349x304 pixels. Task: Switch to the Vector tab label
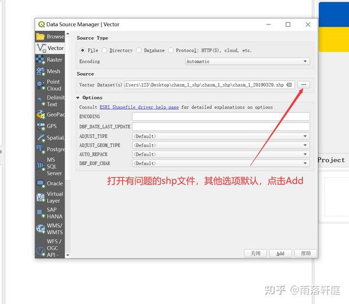pos(55,48)
